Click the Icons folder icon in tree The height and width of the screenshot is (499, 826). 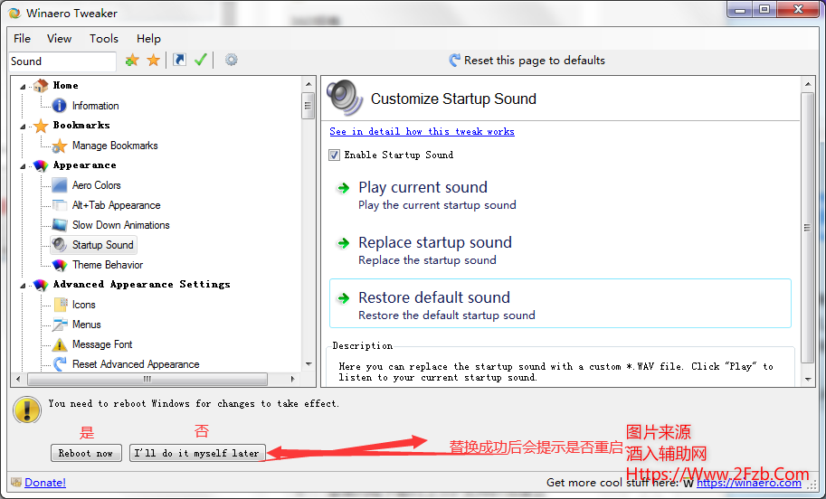coord(61,305)
